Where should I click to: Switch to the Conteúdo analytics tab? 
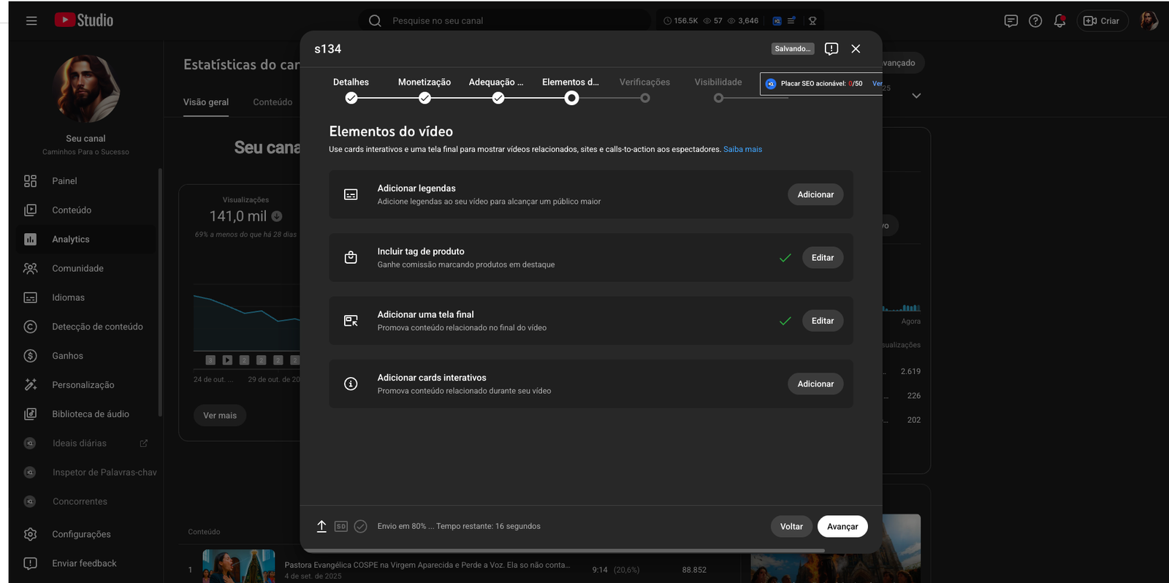[x=273, y=102]
